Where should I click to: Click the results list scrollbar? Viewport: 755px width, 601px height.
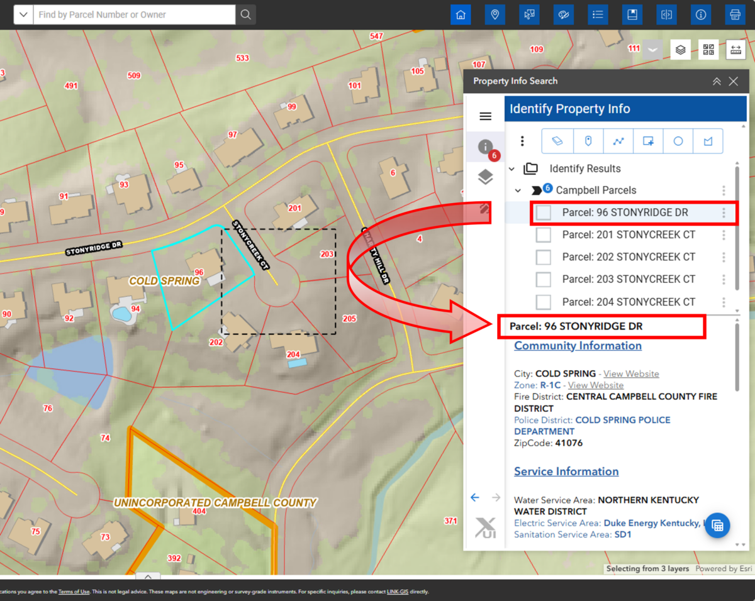(737, 228)
